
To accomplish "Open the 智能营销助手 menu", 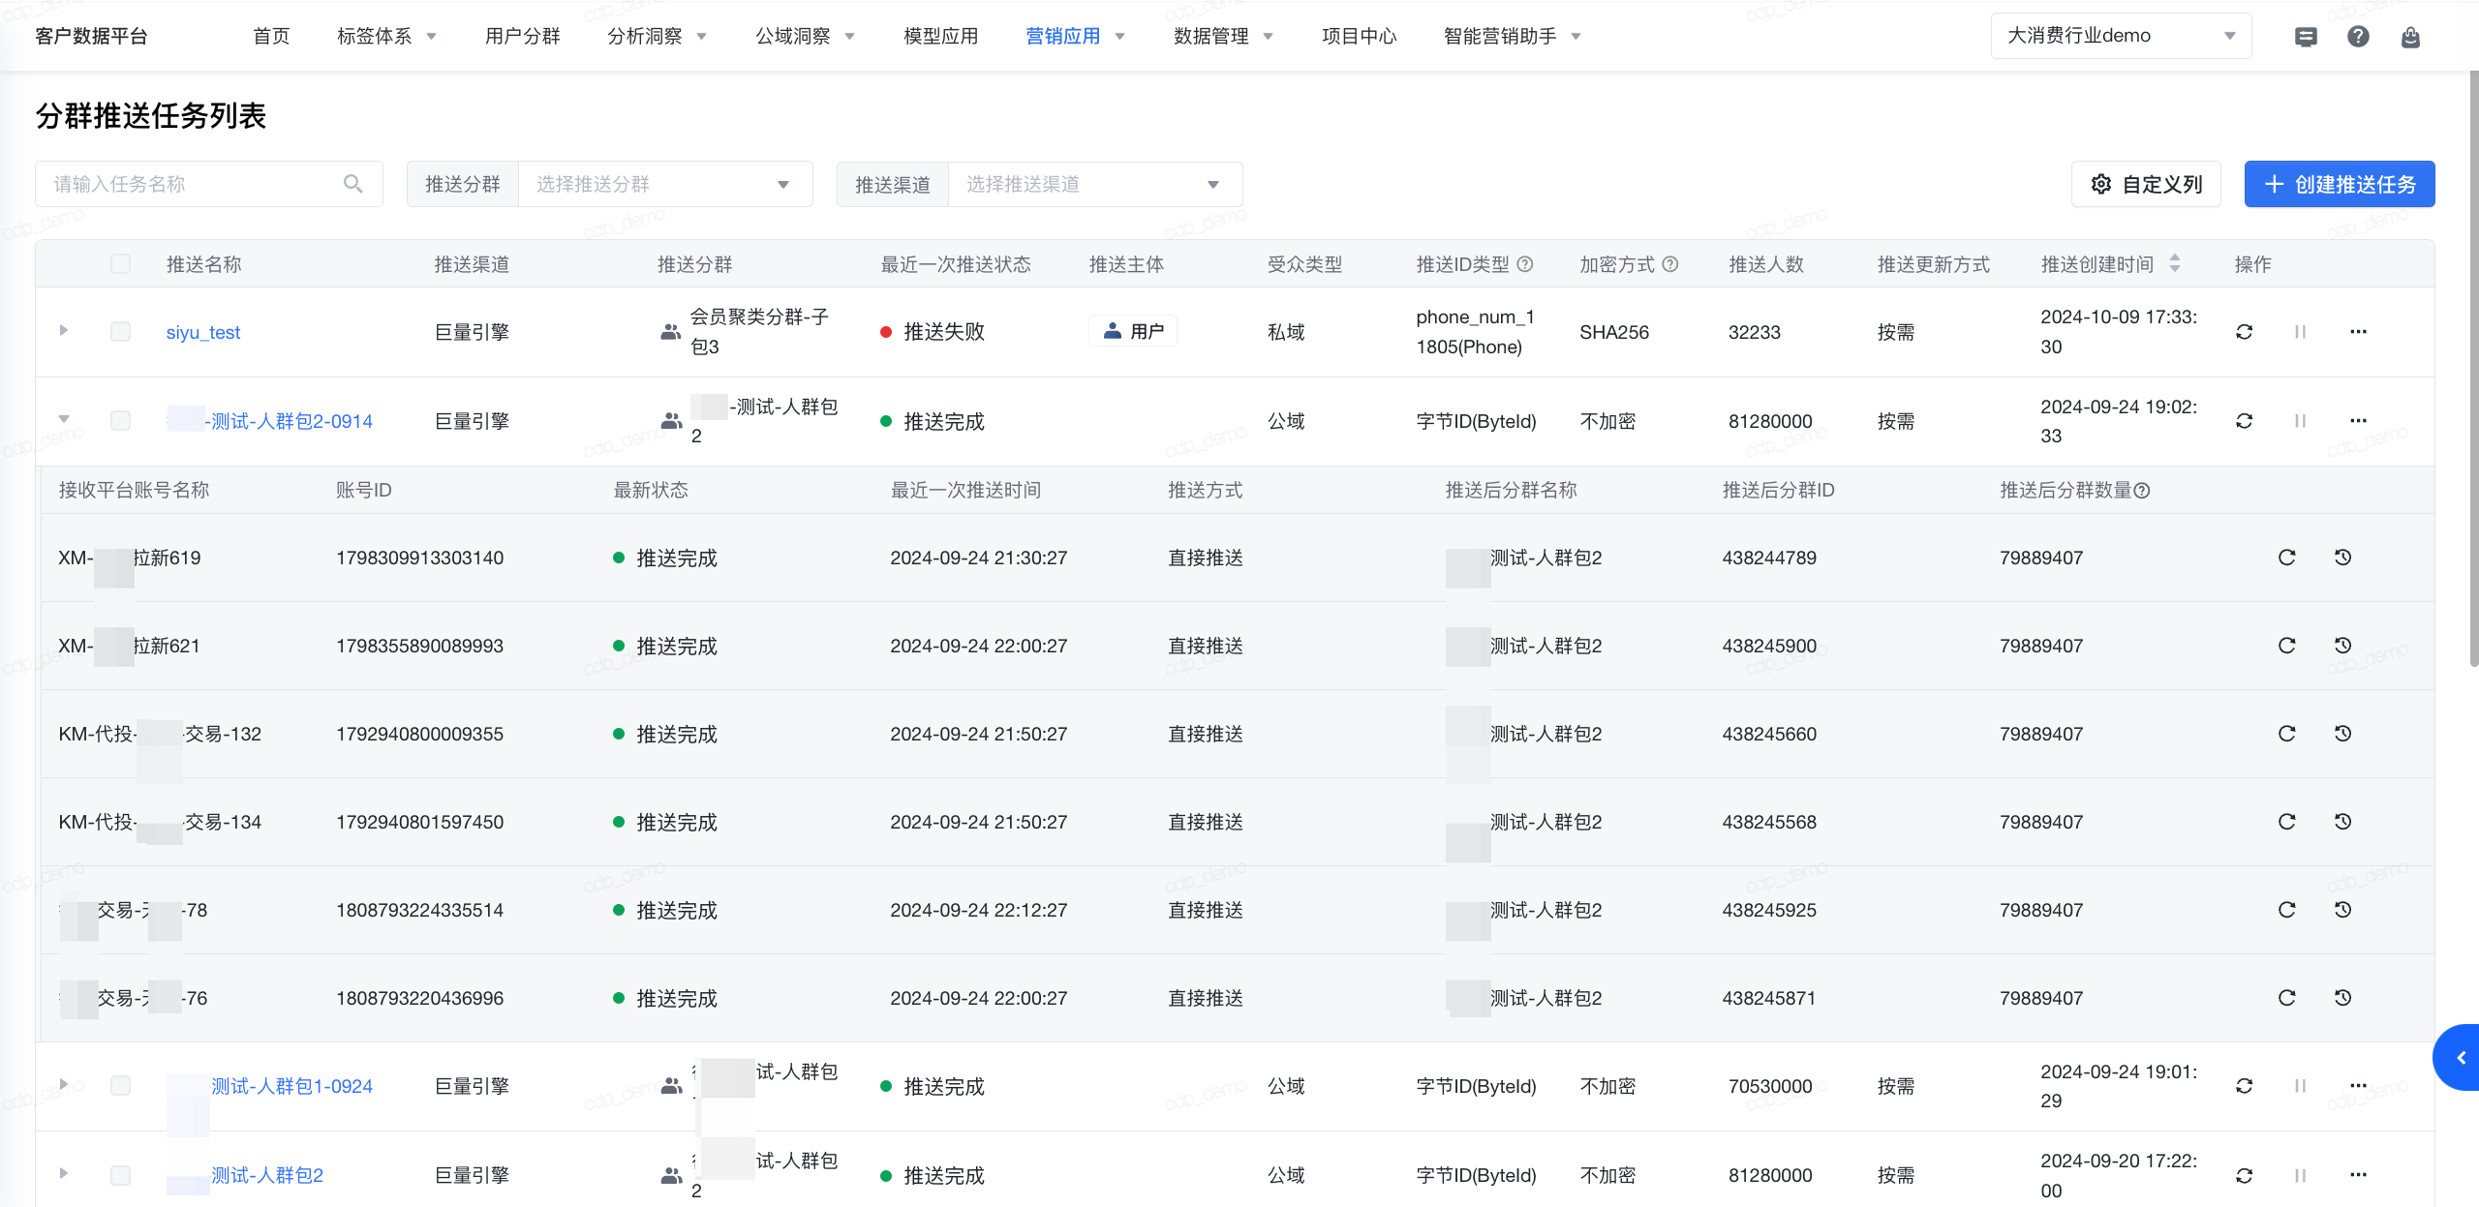I will click(1512, 37).
